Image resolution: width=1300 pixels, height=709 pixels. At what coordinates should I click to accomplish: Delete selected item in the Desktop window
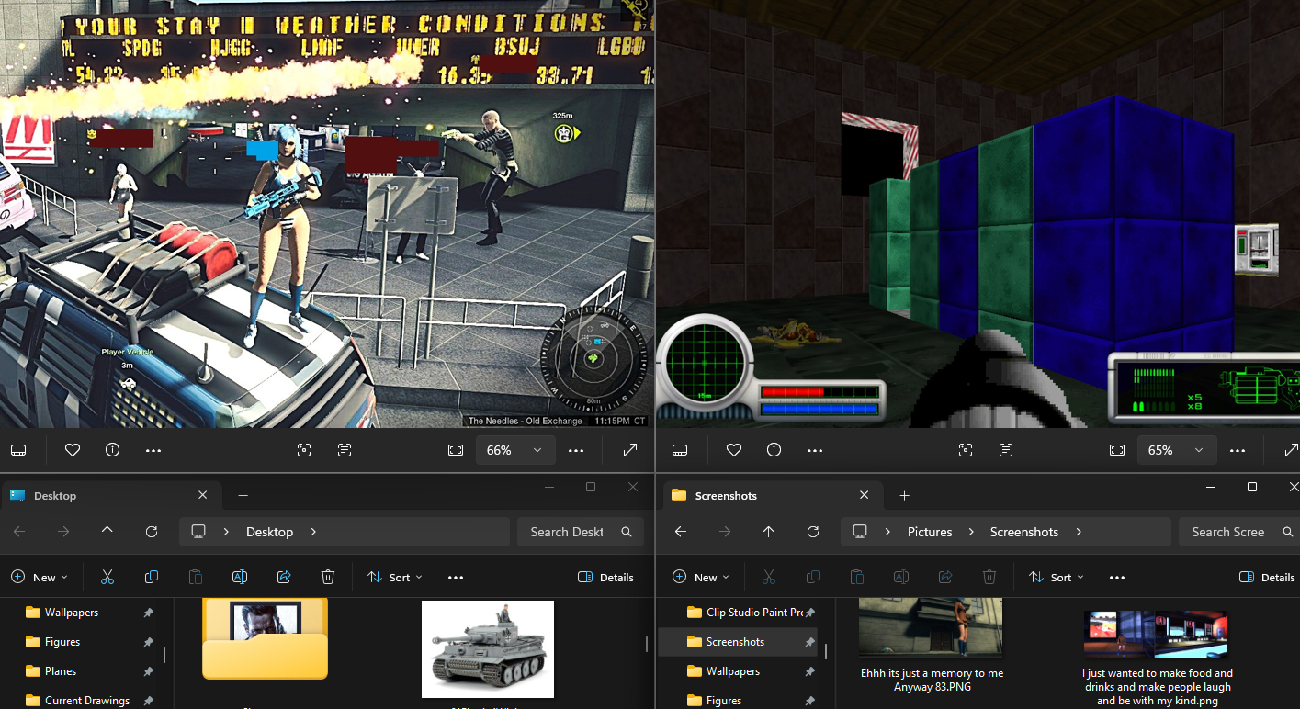(328, 577)
